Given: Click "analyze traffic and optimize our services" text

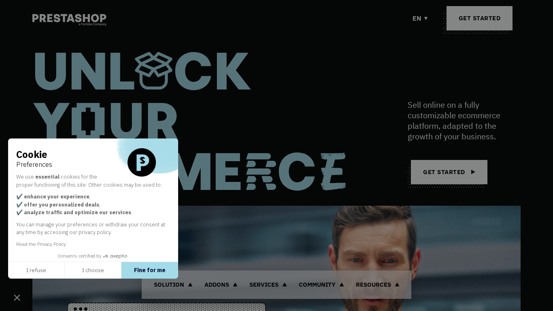Looking at the screenshot, I should point(77,212).
